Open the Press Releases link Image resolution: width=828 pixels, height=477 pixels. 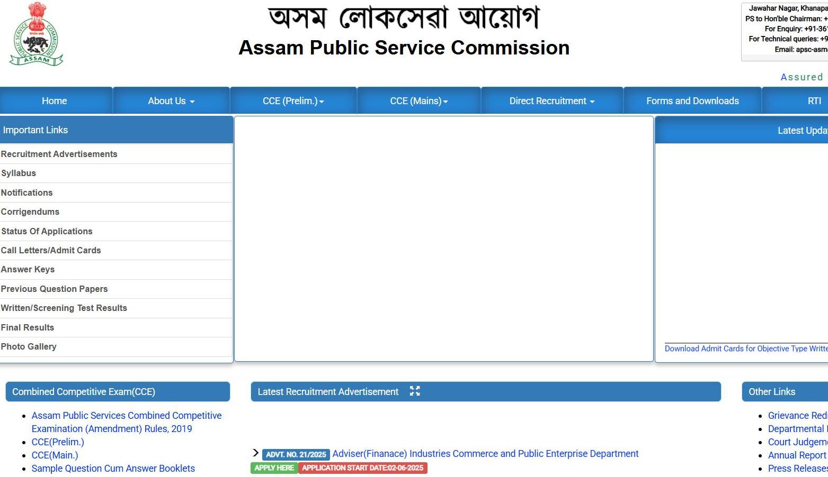[798, 469]
